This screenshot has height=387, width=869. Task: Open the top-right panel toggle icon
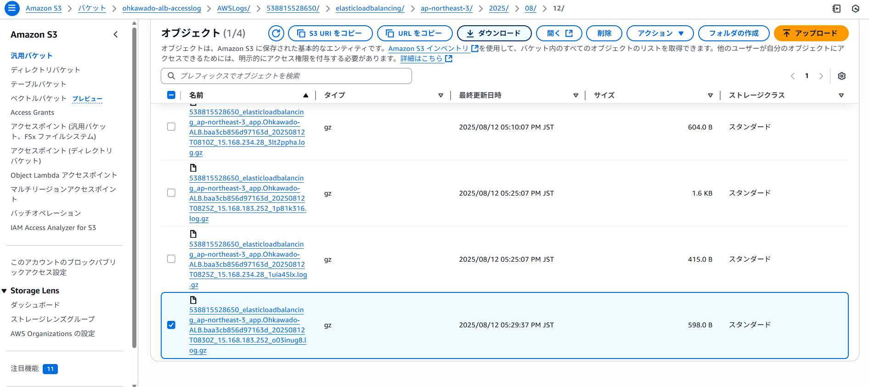coord(836,8)
